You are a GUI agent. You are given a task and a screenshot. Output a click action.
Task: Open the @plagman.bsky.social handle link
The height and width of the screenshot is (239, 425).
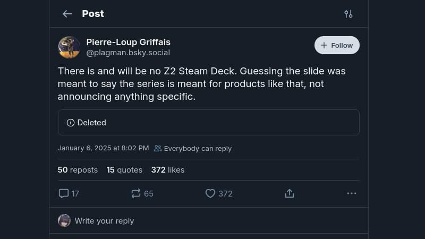click(128, 53)
